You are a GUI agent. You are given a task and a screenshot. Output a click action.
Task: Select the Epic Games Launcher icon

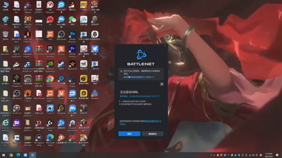50,51
